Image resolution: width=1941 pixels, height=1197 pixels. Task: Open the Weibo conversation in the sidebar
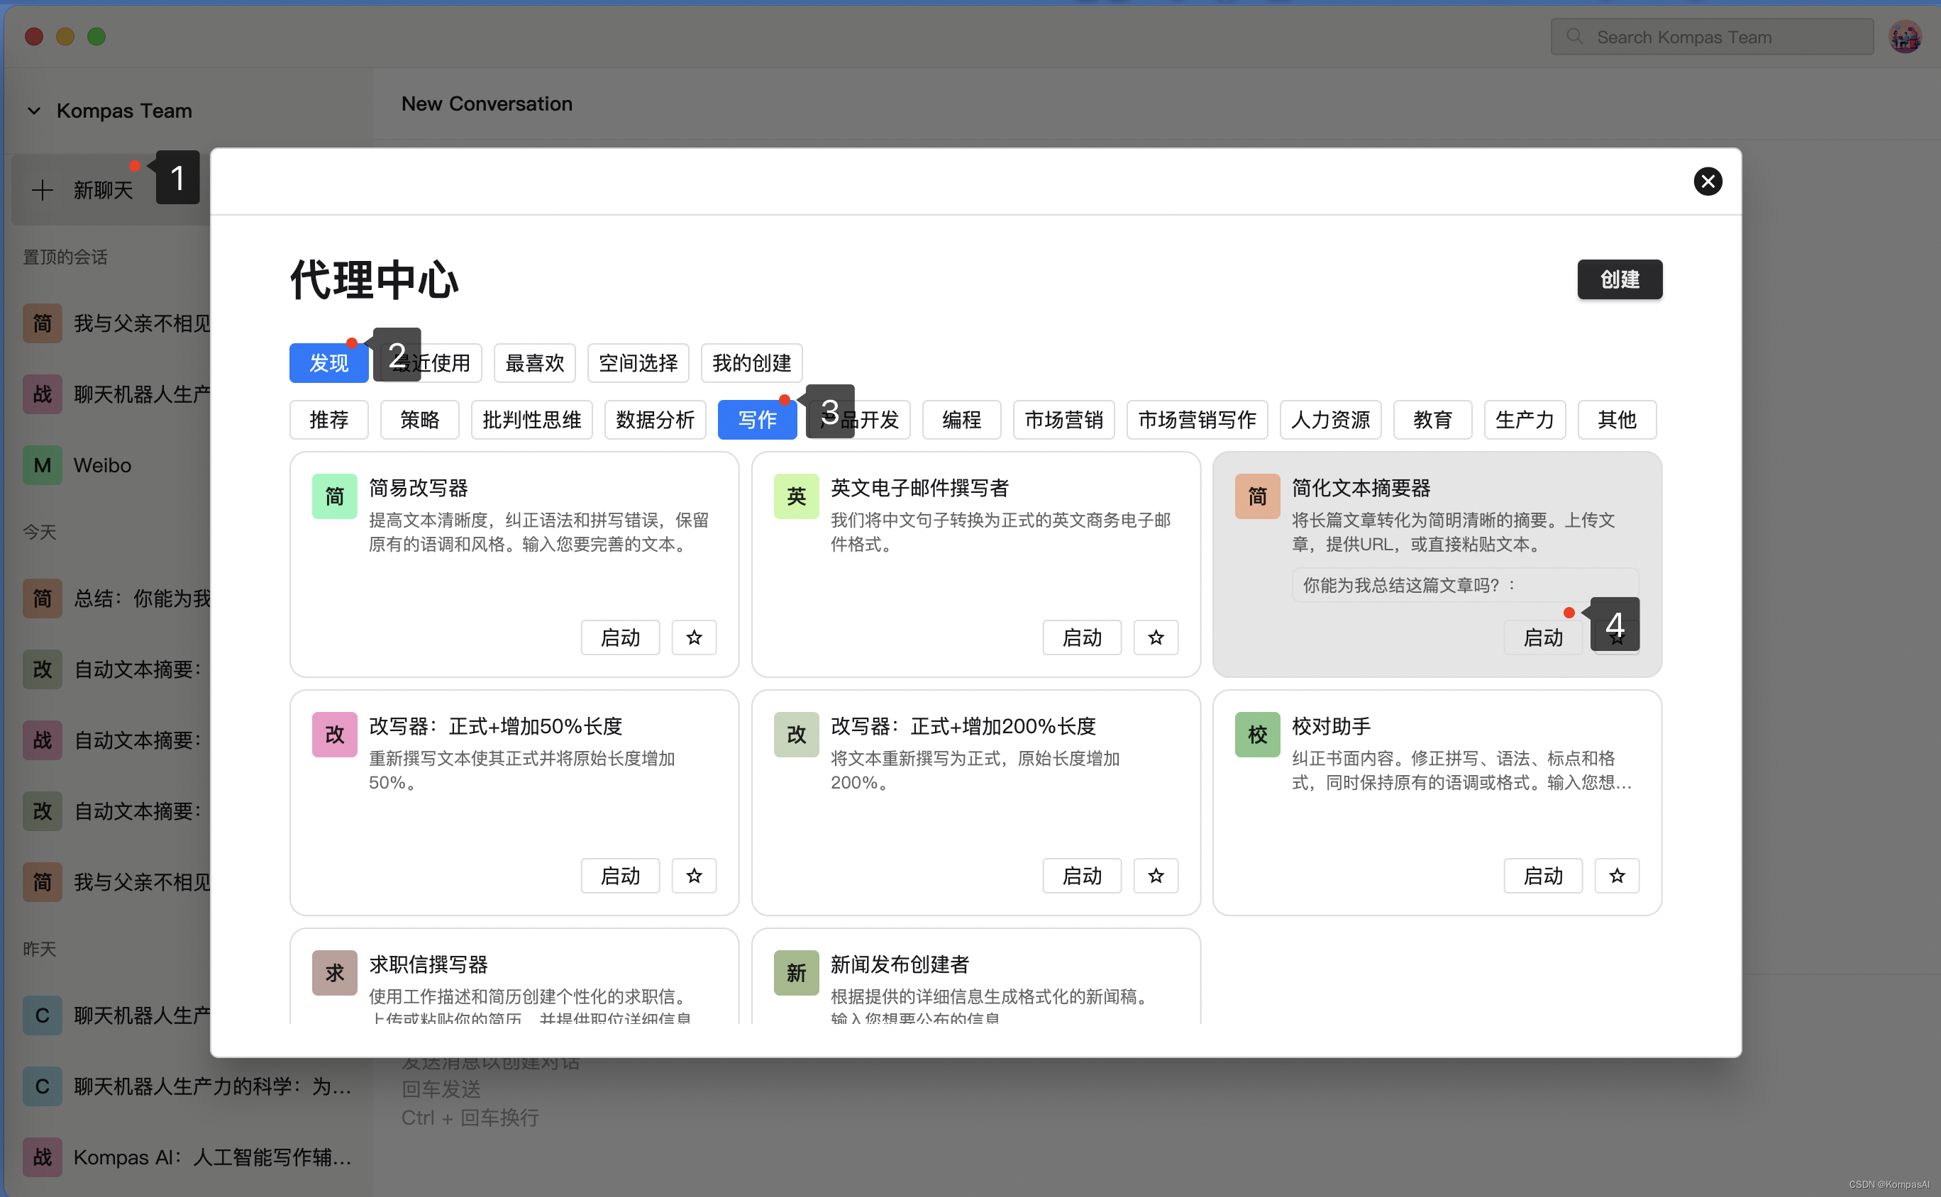[103, 465]
